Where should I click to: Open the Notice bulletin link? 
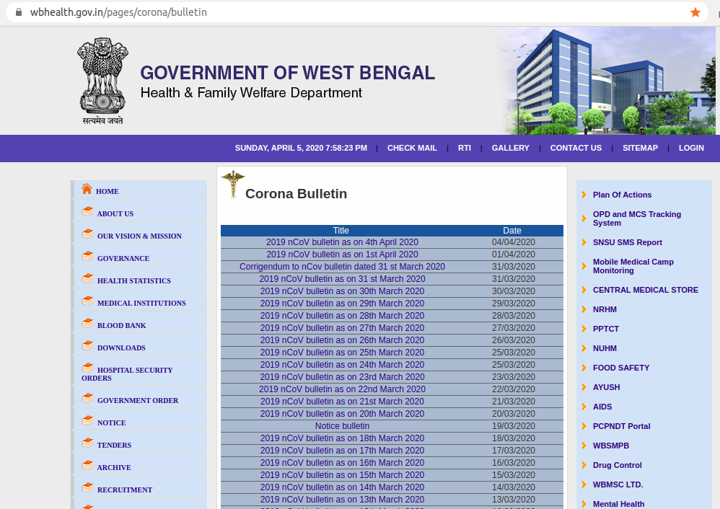coord(342,426)
